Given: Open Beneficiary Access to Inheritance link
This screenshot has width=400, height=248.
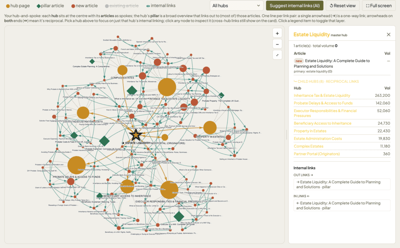Looking at the screenshot, I should (322, 123).
